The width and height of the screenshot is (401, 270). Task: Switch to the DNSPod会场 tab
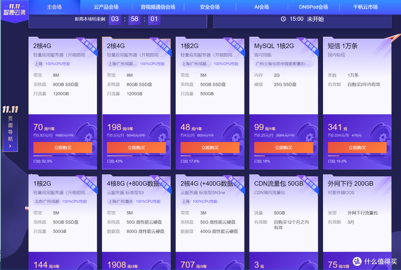[x=313, y=7]
